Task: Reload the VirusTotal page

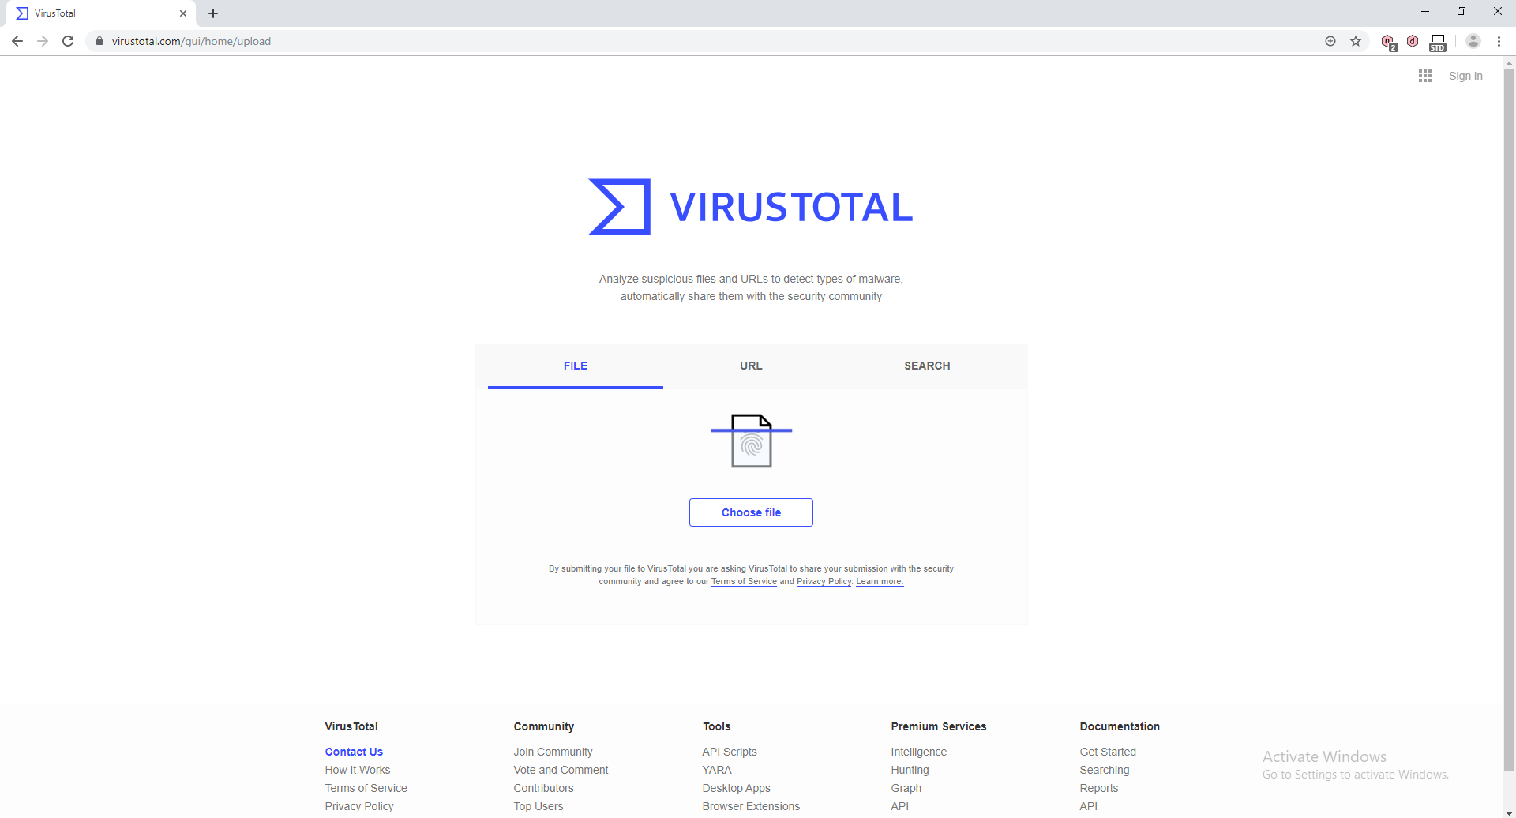Action: pos(68,41)
